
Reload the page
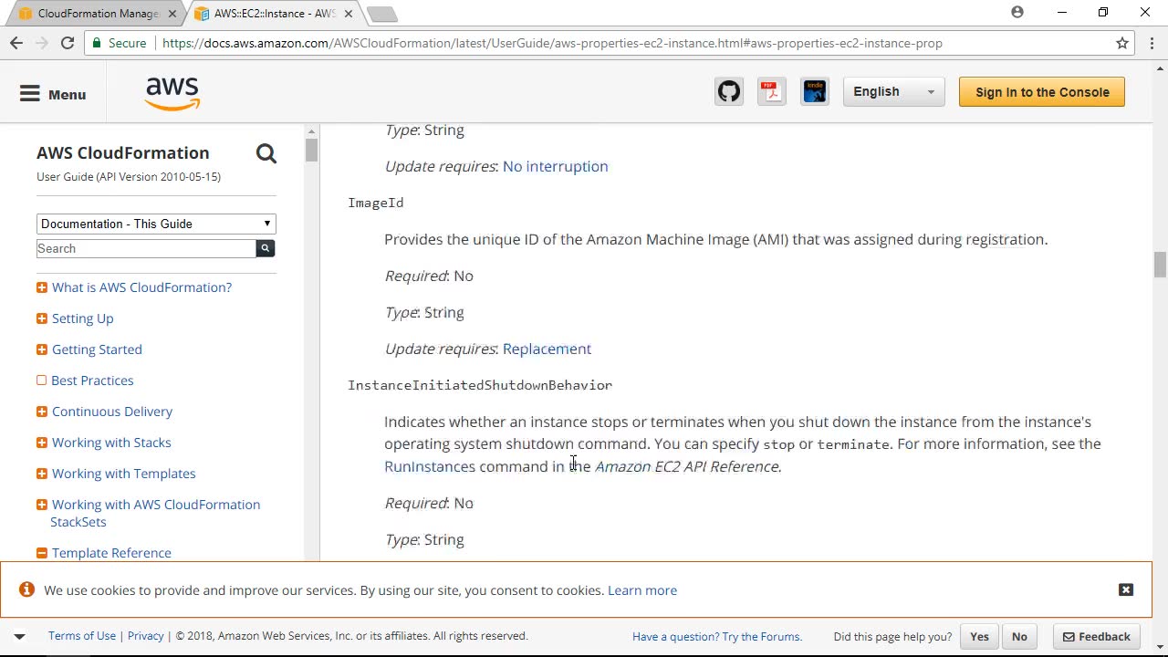tap(68, 43)
